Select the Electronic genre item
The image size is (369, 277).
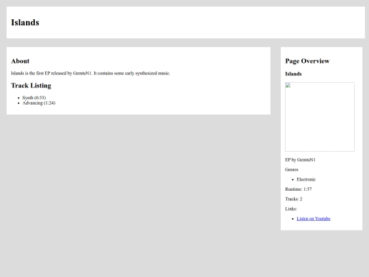(x=306, y=179)
